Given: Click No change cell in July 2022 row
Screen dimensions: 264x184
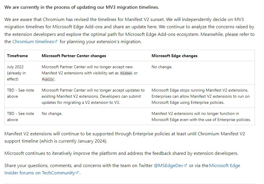Looking at the screenshot, I should point(162,67).
